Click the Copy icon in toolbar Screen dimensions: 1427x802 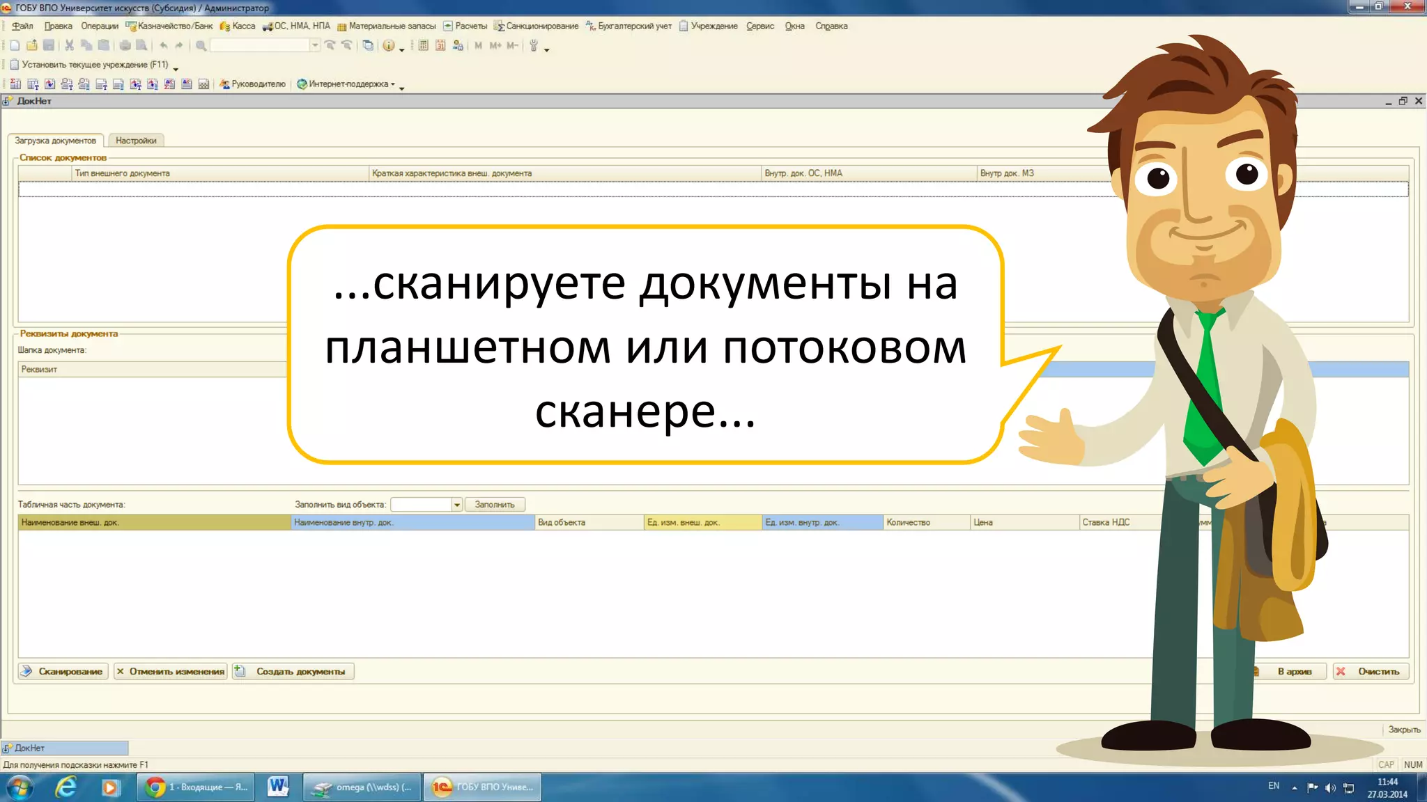86,45
